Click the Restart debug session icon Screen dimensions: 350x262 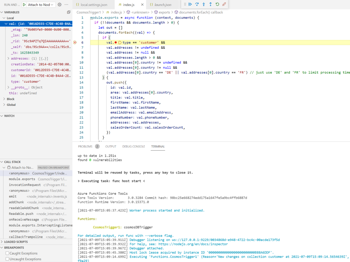point(217,4)
